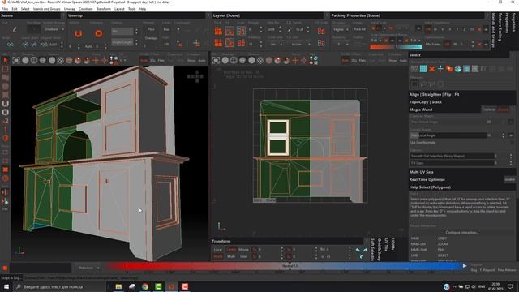Open the Disabled dropdown in Seams panel
The height and width of the screenshot is (292, 519).
click(54, 29)
